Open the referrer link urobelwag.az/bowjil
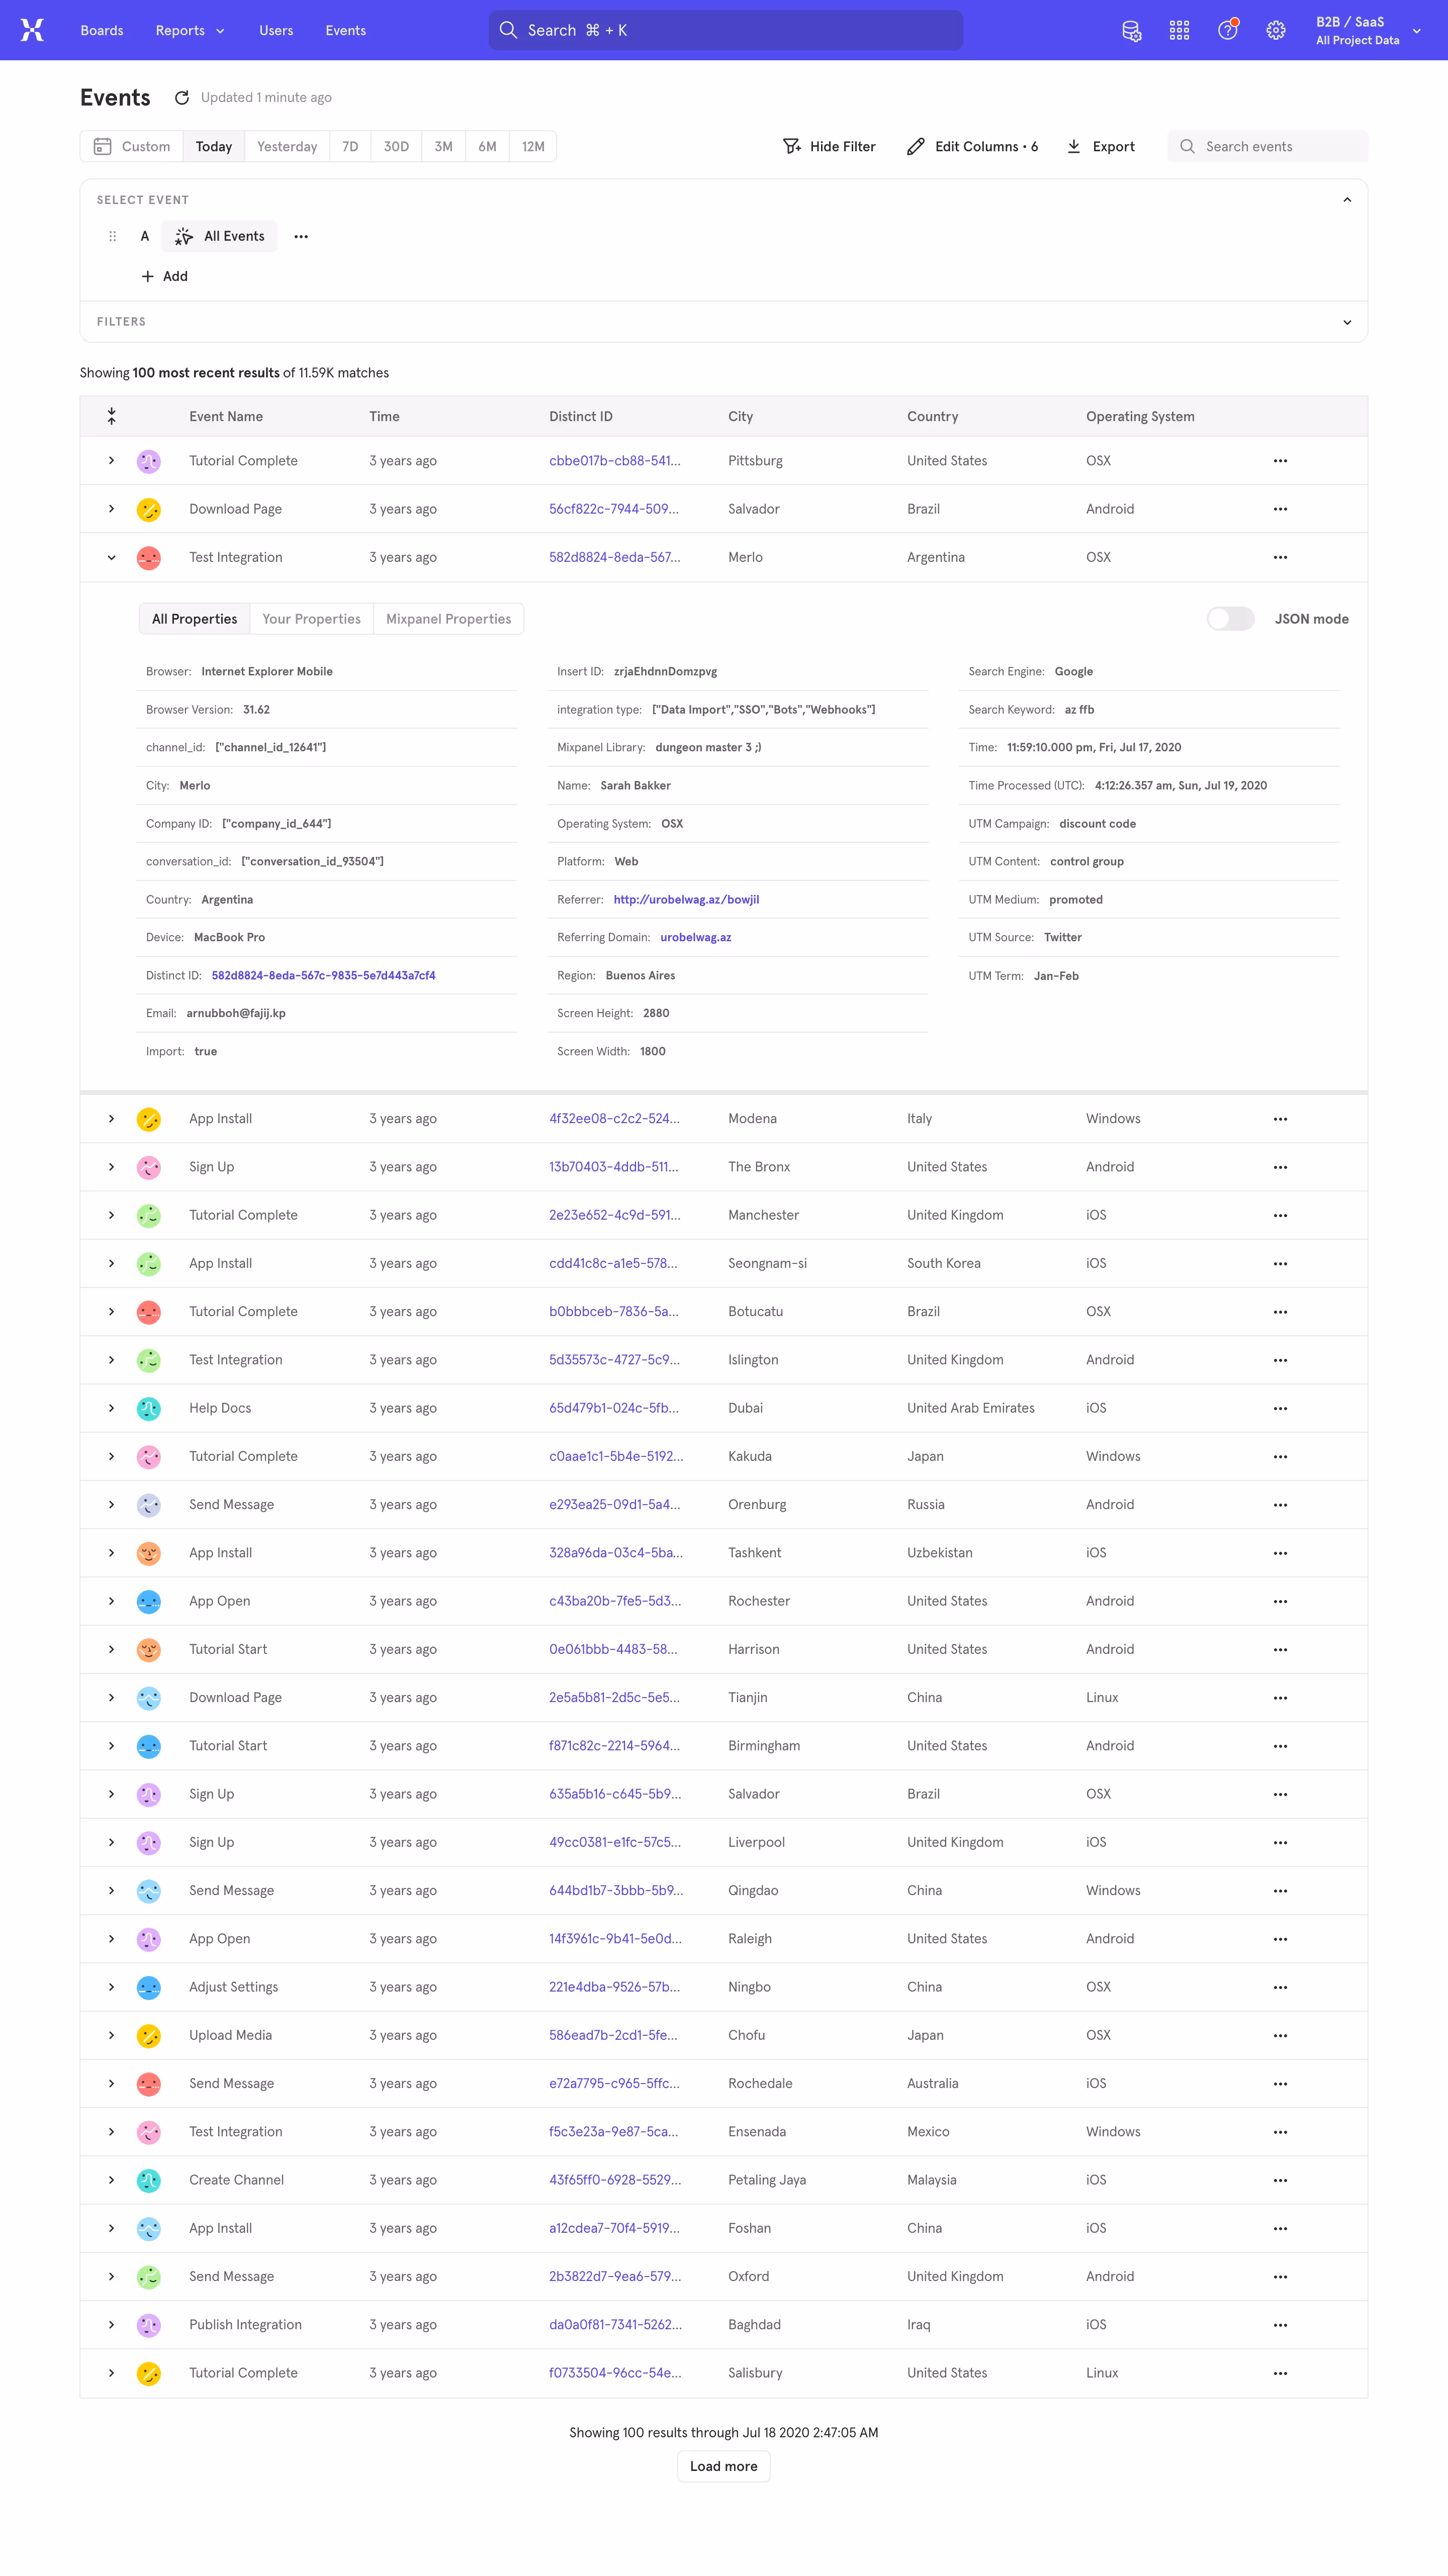The width and height of the screenshot is (1448, 2576). pos(686,899)
